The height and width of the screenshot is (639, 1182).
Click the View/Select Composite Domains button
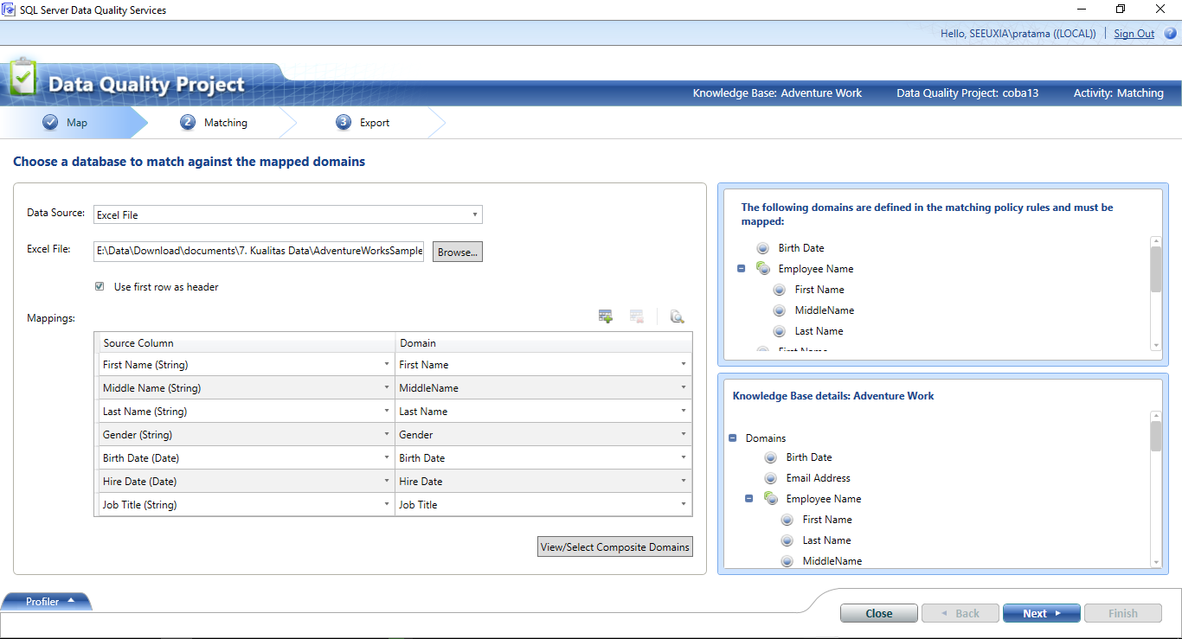pos(614,546)
